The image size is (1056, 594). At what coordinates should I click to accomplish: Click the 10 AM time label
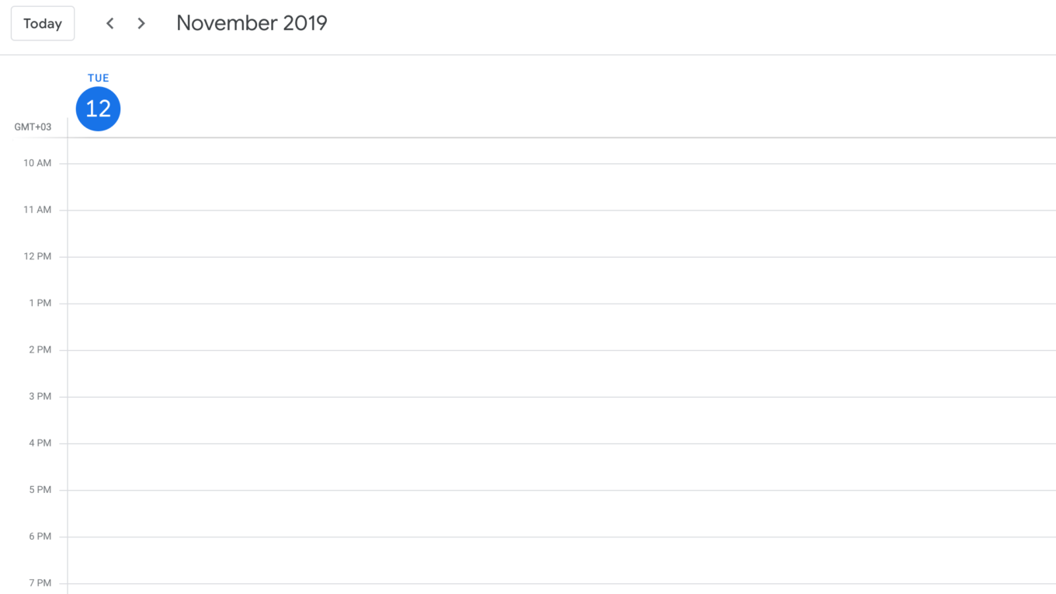(x=37, y=163)
